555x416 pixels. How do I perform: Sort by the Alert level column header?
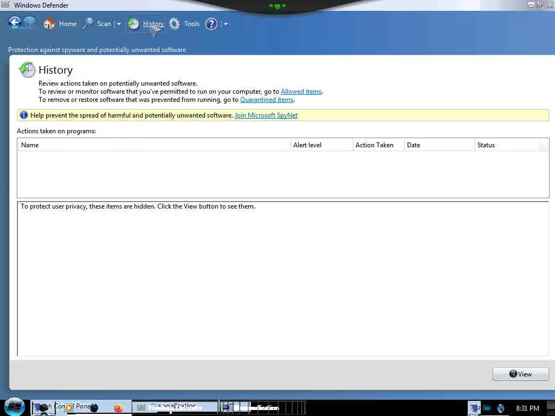(321, 145)
